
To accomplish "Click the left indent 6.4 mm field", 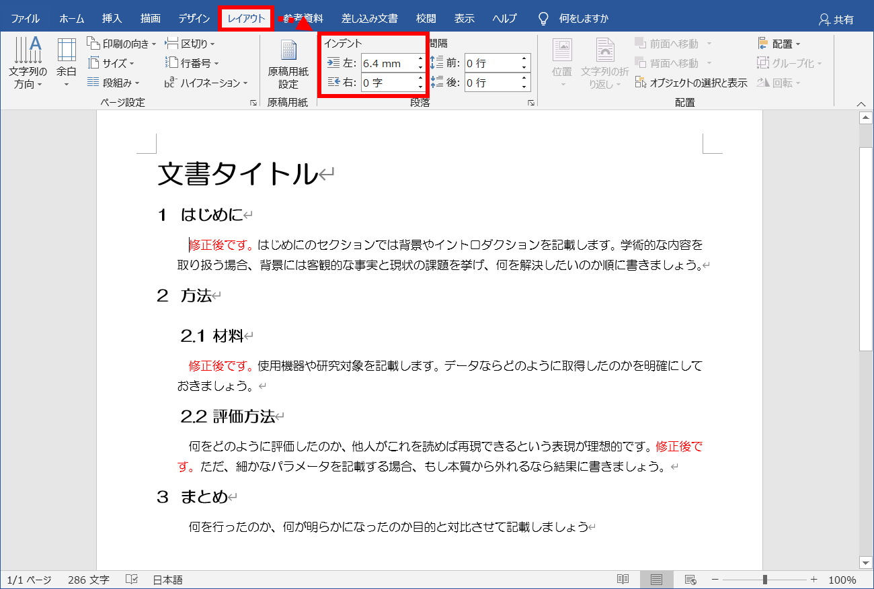I will click(389, 63).
